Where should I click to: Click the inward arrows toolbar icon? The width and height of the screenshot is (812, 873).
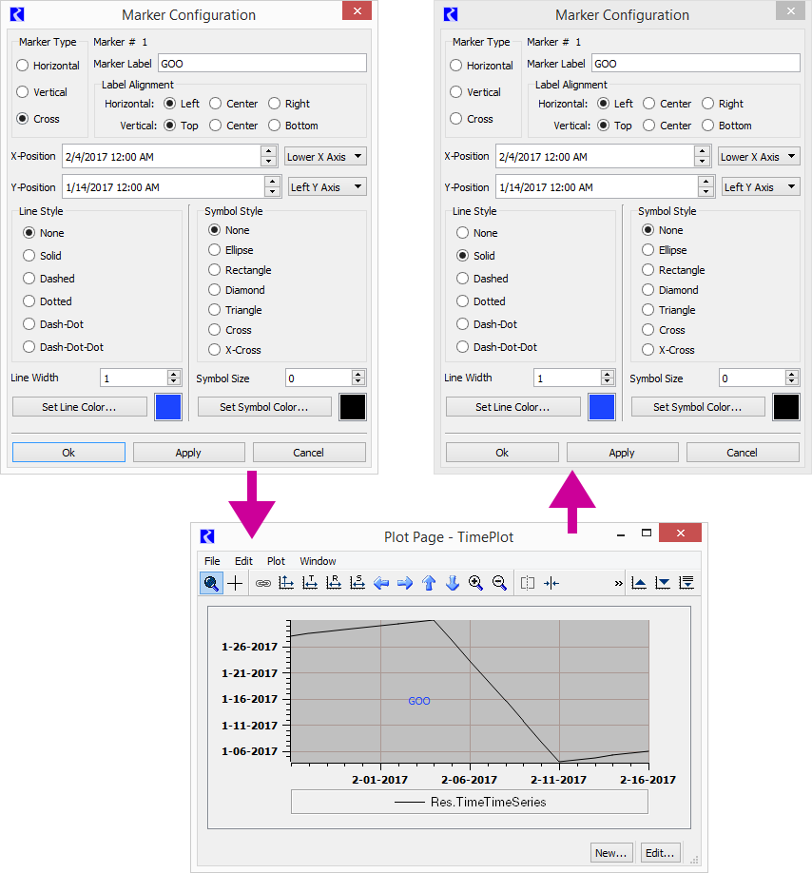[x=551, y=583]
